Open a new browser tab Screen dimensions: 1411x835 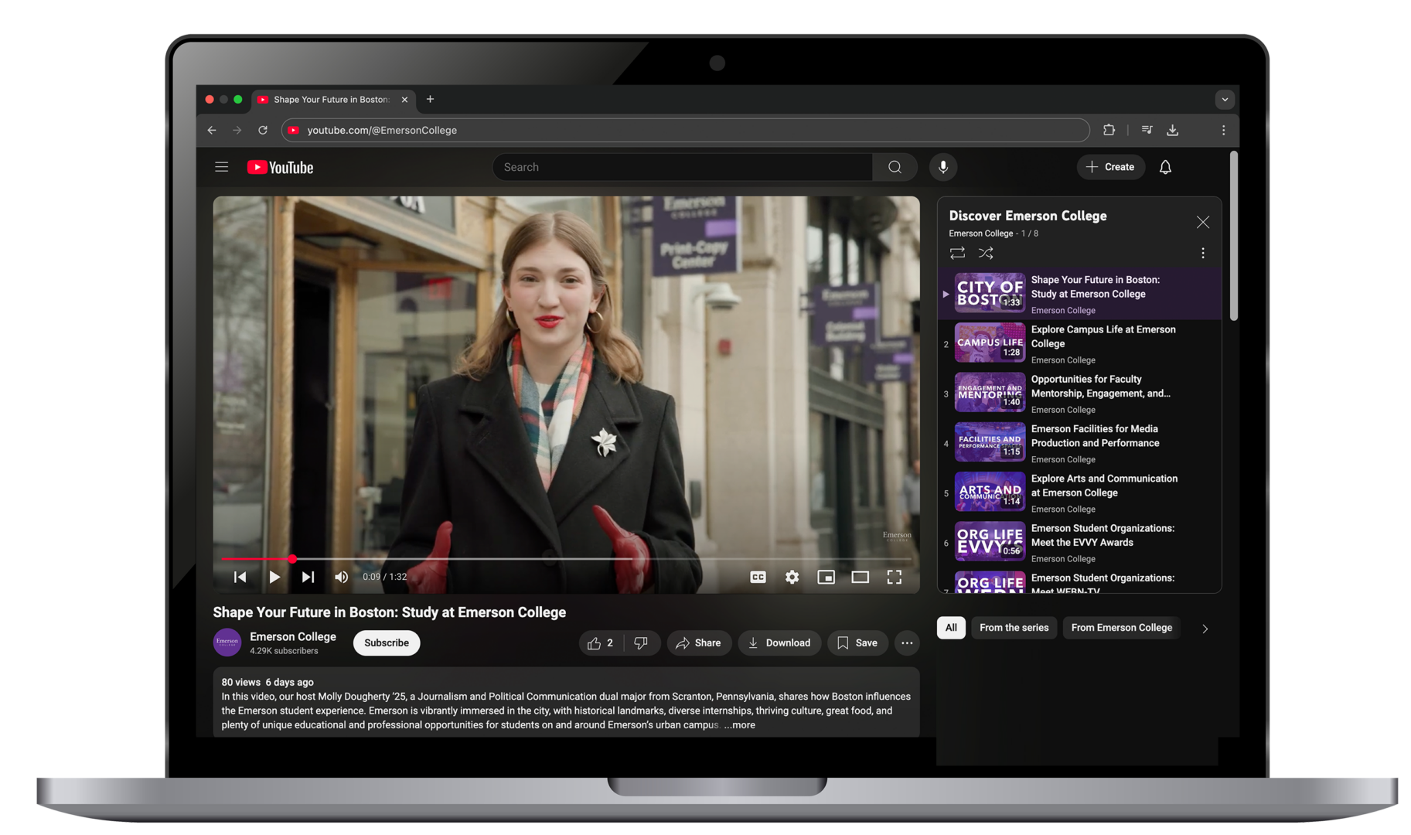[x=431, y=99]
